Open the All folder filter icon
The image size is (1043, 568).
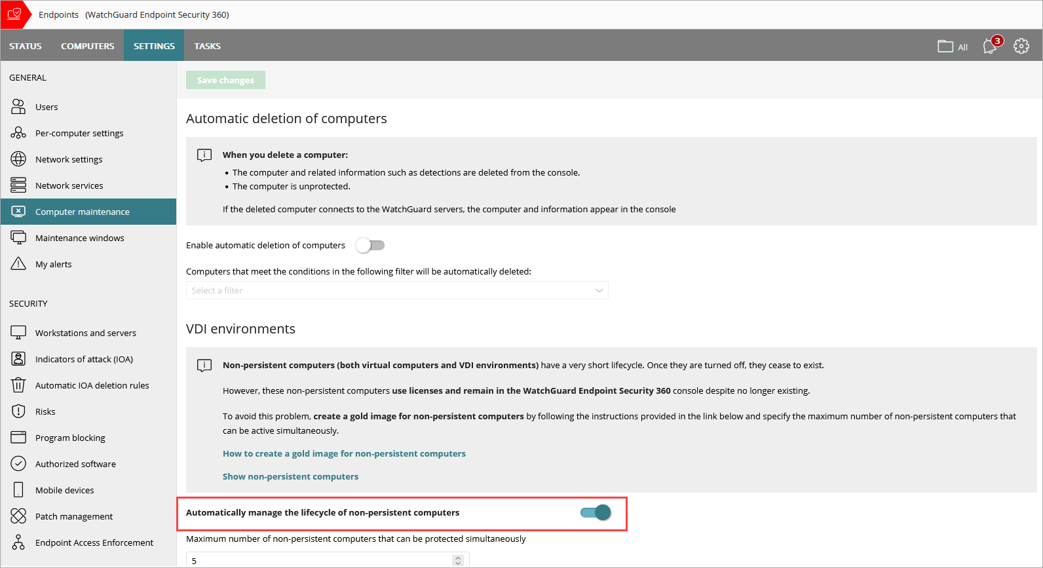tap(945, 47)
